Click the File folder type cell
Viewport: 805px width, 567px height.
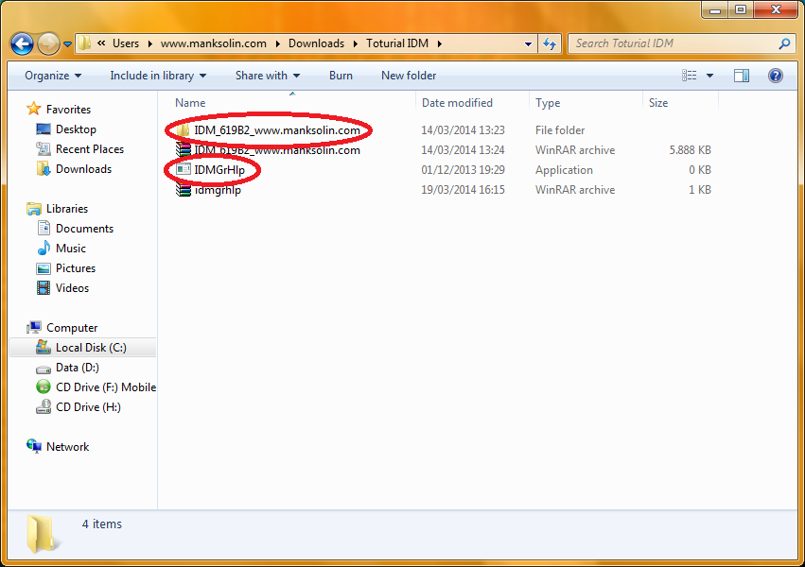click(x=560, y=130)
